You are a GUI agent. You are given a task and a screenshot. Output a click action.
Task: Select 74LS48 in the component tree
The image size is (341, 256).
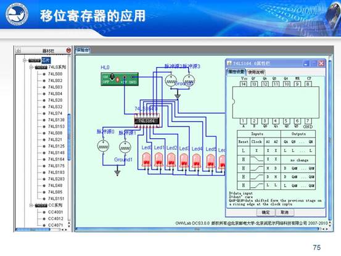(x=55, y=186)
